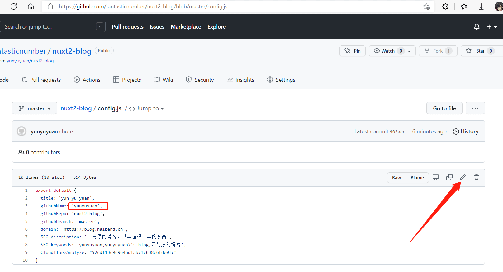The image size is (503, 272).
Task: Expand the Jump to symbol dropdown
Action: (146, 108)
